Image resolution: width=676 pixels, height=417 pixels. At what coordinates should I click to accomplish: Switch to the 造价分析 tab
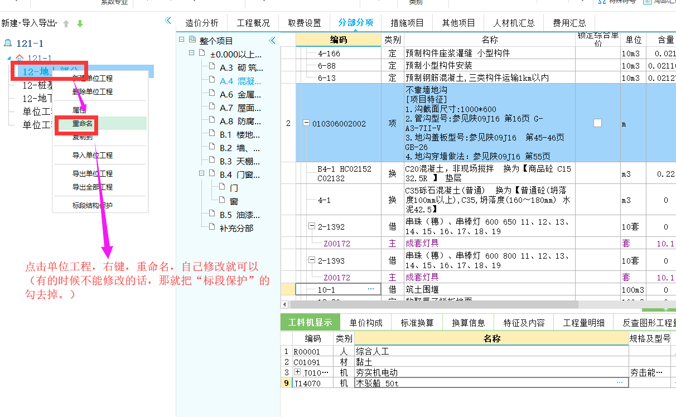pyautogui.click(x=202, y=23)
